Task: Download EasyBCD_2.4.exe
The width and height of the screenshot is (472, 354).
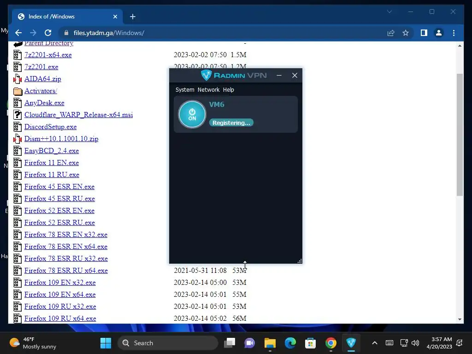Action: pos(52,151)
